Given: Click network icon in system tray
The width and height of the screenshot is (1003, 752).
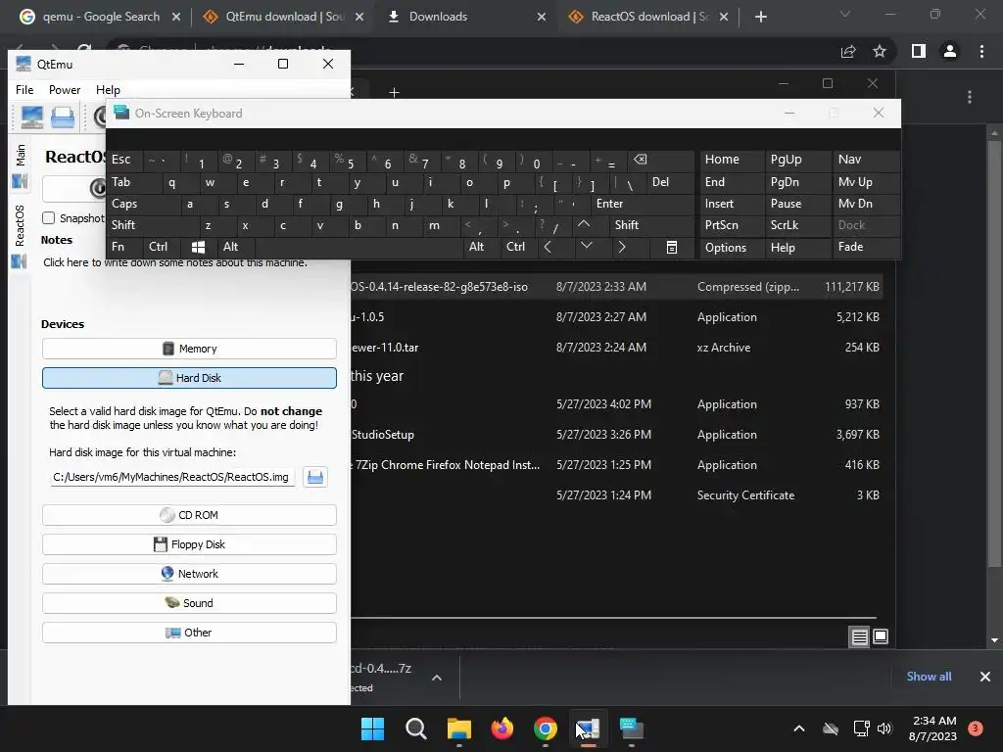Looking at the screenshot, I should tap(862, 728).
